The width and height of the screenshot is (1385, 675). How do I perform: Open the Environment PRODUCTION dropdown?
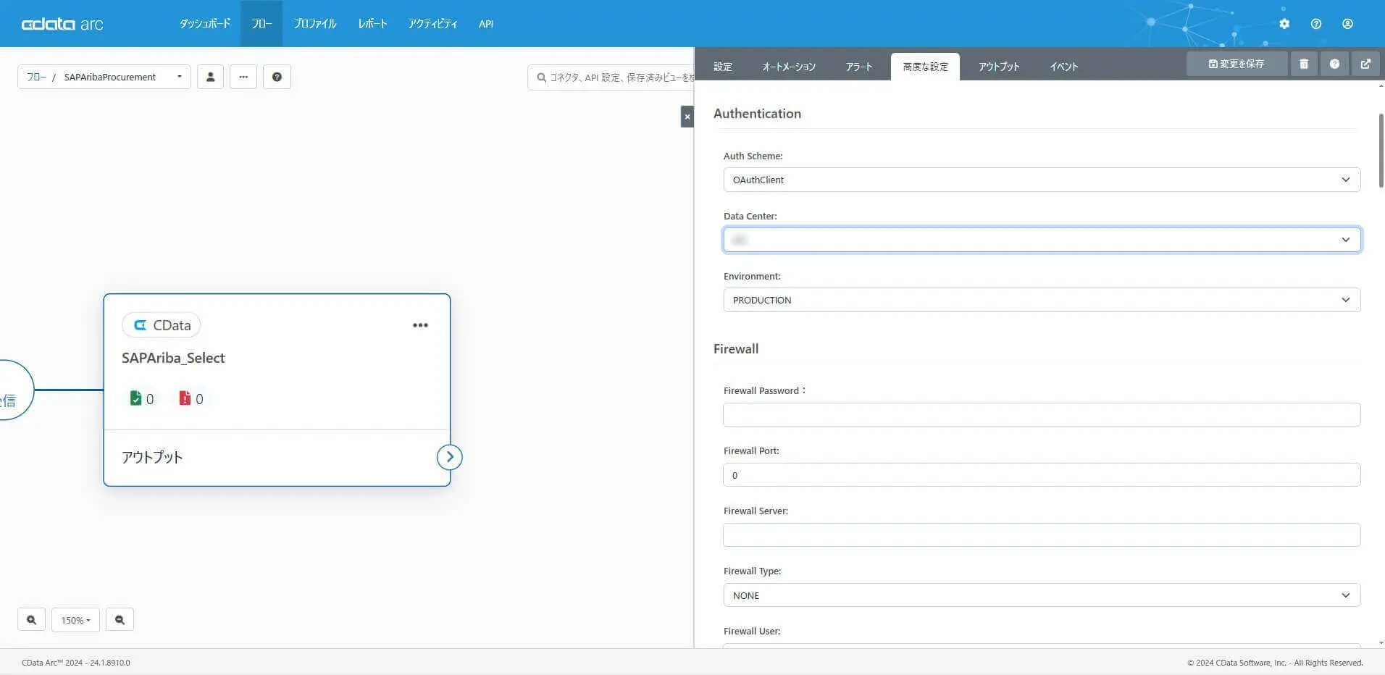pos(1042,300)
